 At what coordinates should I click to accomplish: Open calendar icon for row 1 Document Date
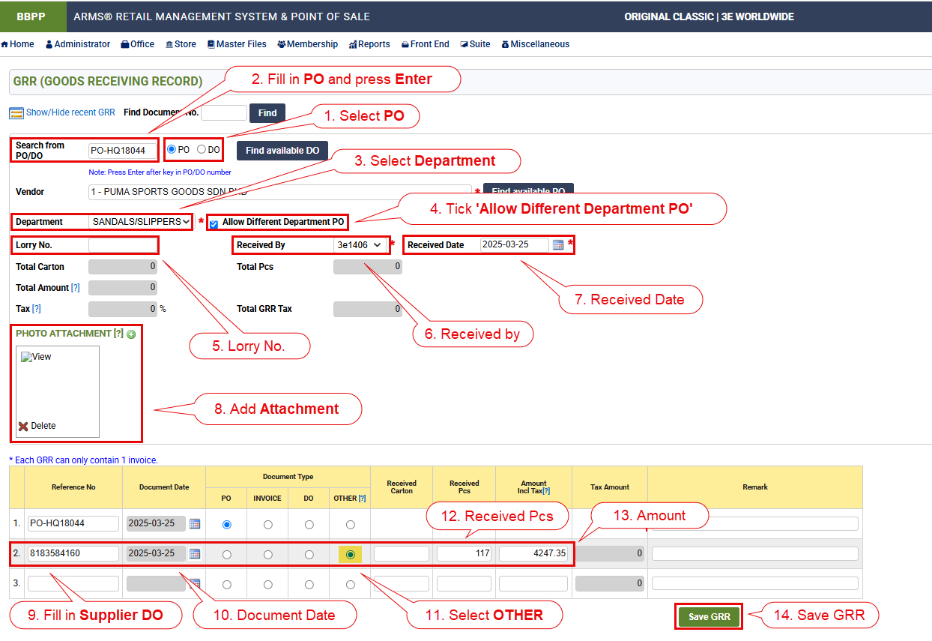coord(195,523)
